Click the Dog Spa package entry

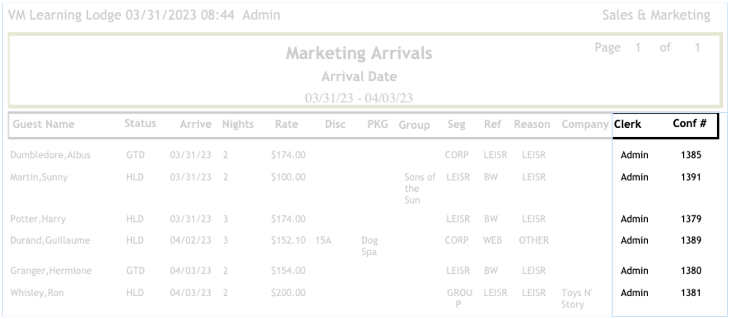click(370, 246)
